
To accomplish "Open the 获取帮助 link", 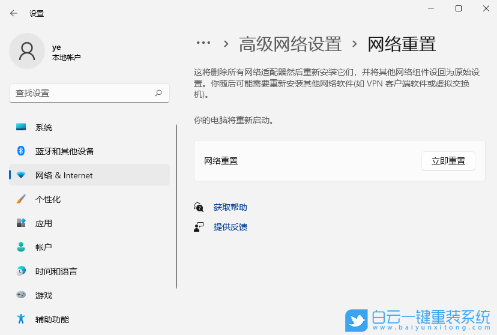I will click(x=230, y=207).
